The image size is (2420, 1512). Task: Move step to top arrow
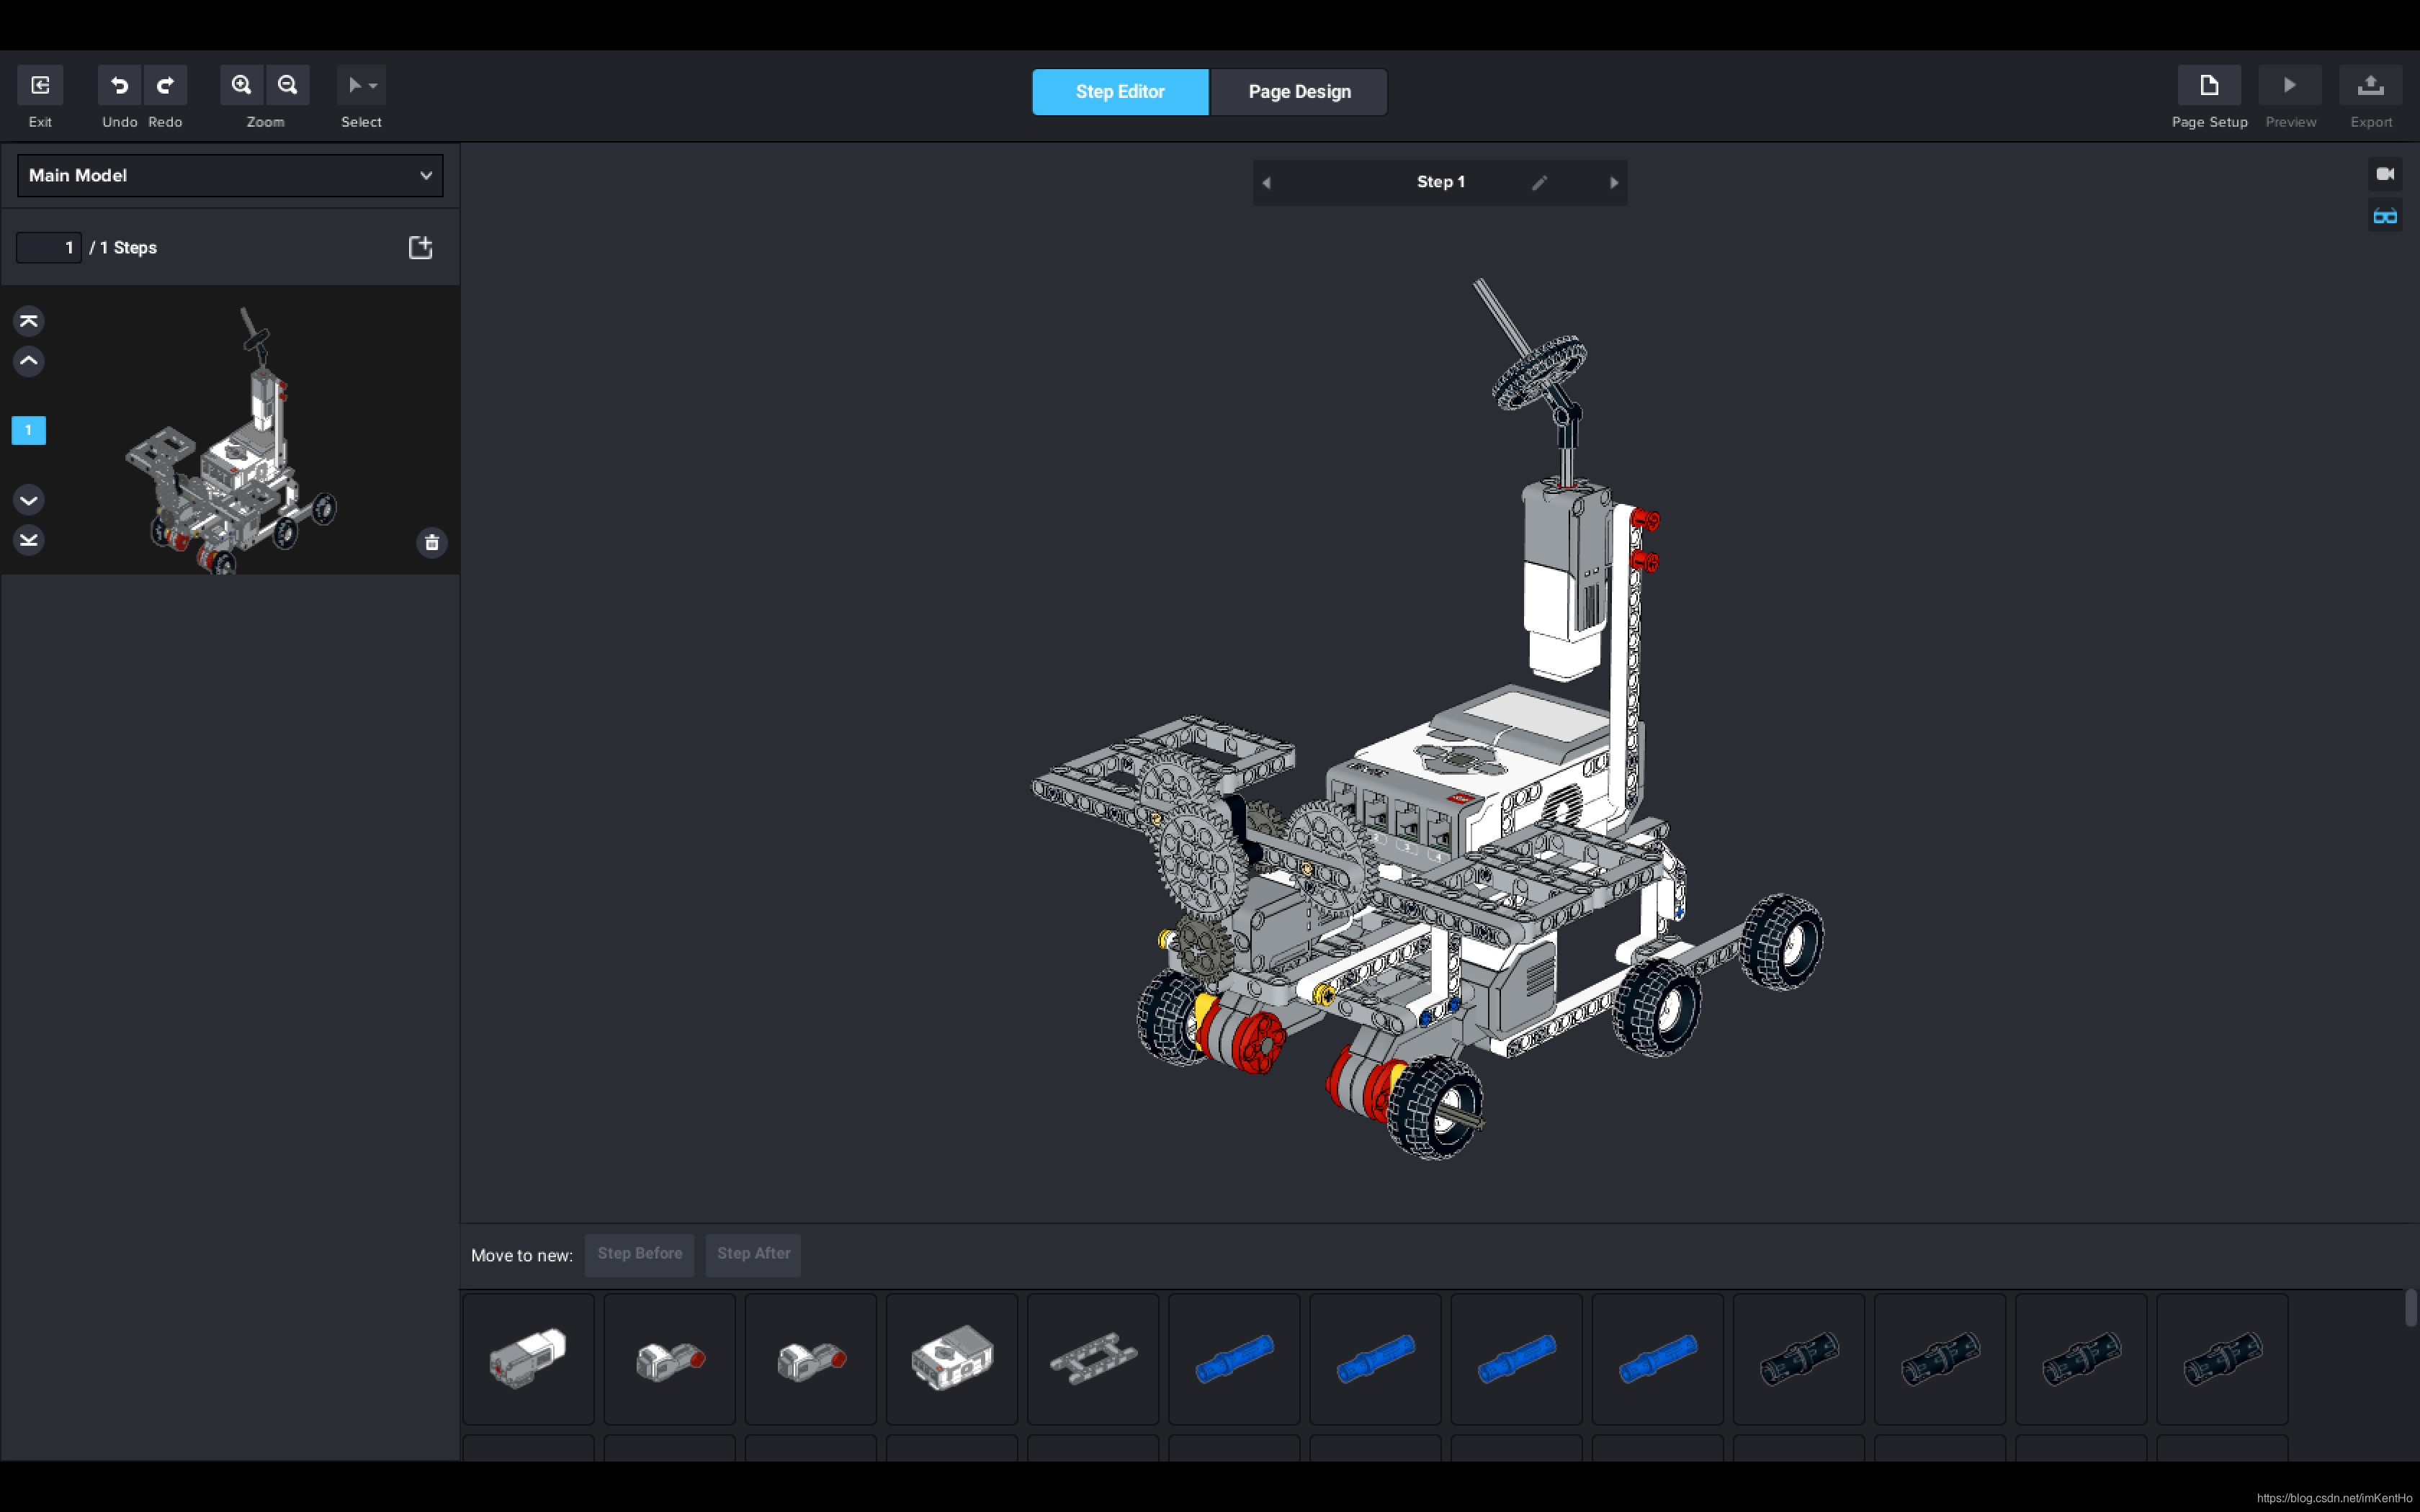(29, 321)
